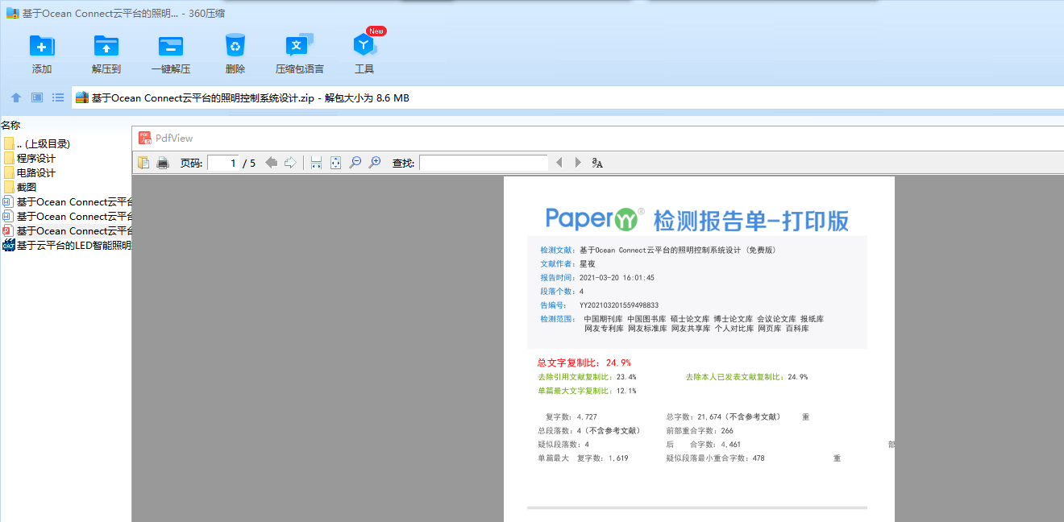Find previous match triangle in PdfView
This screenshot has width=1064, height=522.
[559, 163]
